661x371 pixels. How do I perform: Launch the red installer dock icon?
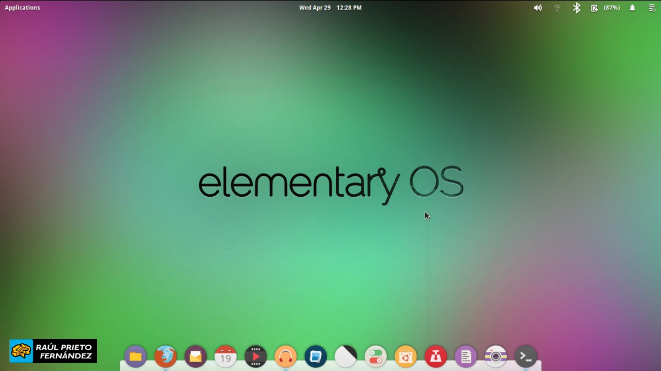click(x=436, y=356)
